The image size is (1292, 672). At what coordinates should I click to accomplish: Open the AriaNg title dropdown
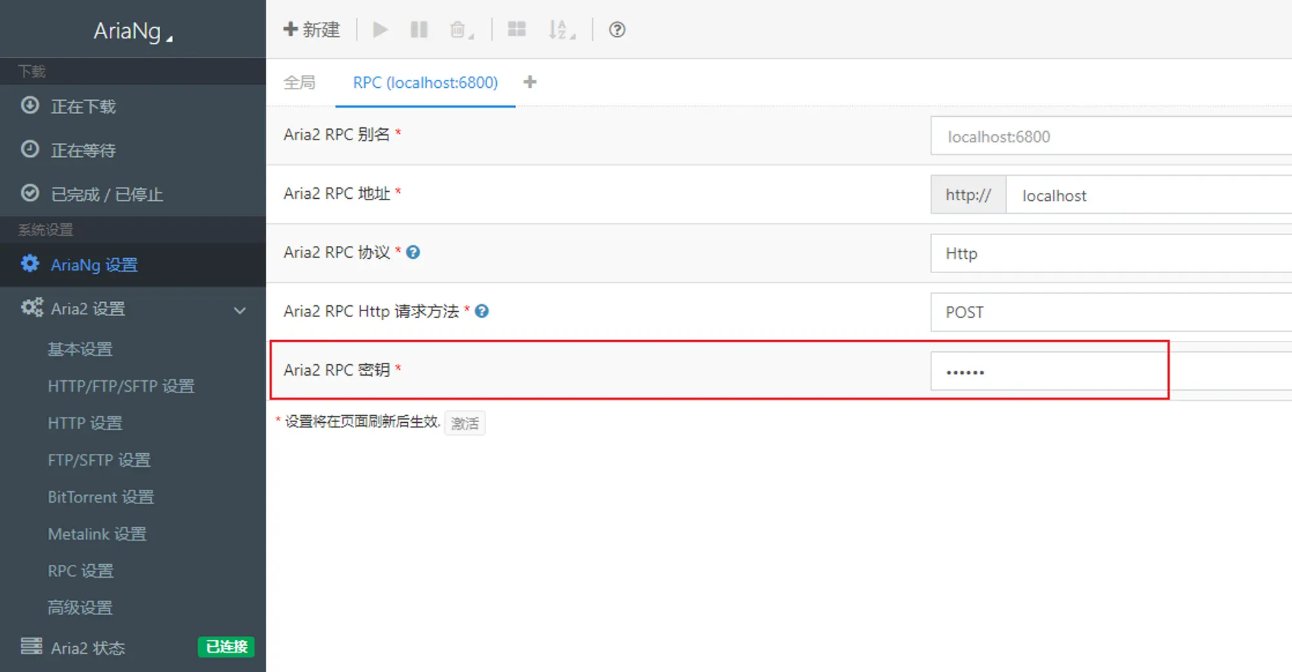(x=133, y=30)
